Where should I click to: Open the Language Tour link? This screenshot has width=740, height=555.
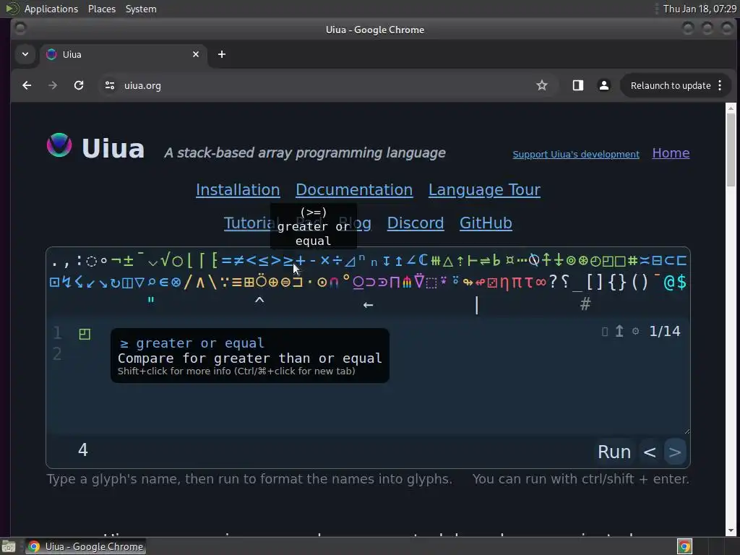484,190
